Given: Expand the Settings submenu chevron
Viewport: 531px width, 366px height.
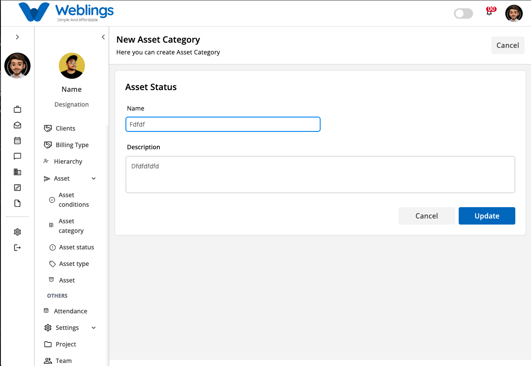Looking at the screenshot, I should coord(94,328).
